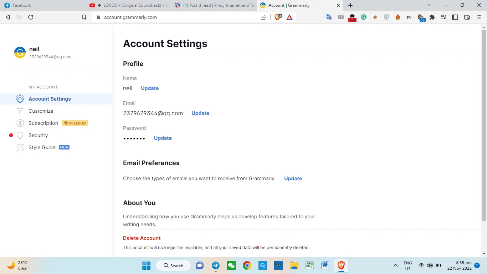
Task: Open the browser extensions puzzle icon
Action: 432,17
